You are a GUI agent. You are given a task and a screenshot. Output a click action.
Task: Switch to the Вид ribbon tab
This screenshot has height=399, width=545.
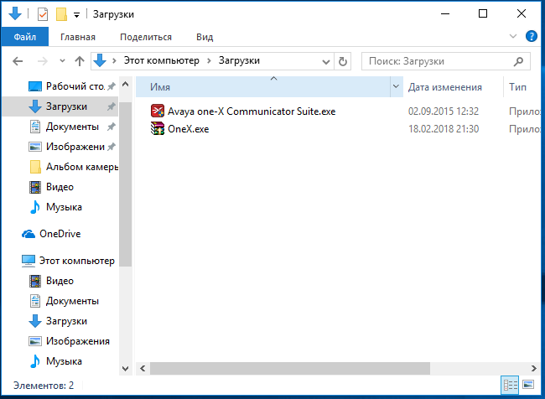point(205,37)
